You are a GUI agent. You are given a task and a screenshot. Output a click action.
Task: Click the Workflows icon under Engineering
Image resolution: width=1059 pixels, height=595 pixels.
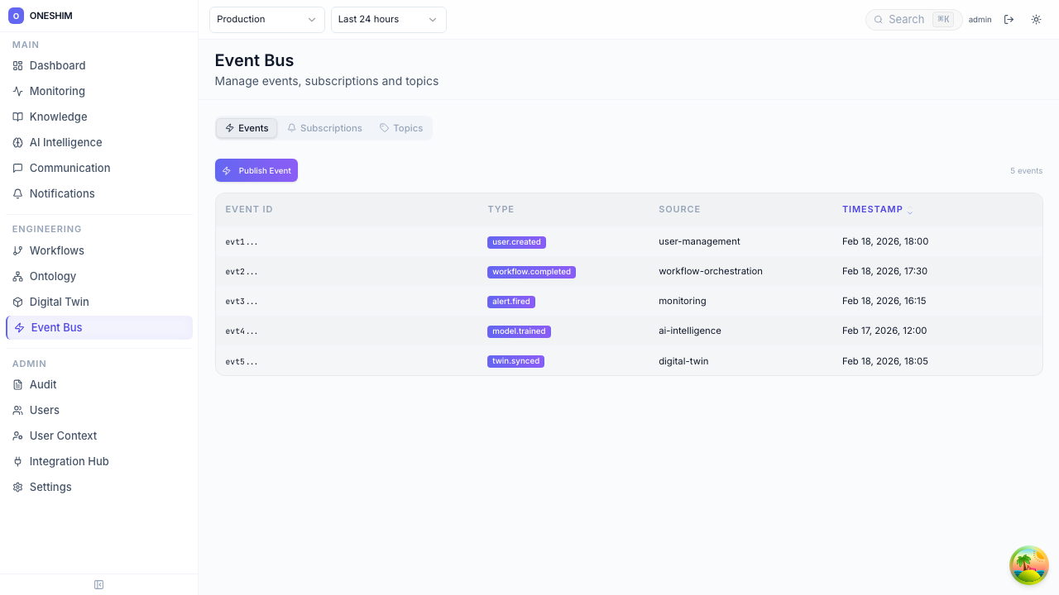[17, 250]
